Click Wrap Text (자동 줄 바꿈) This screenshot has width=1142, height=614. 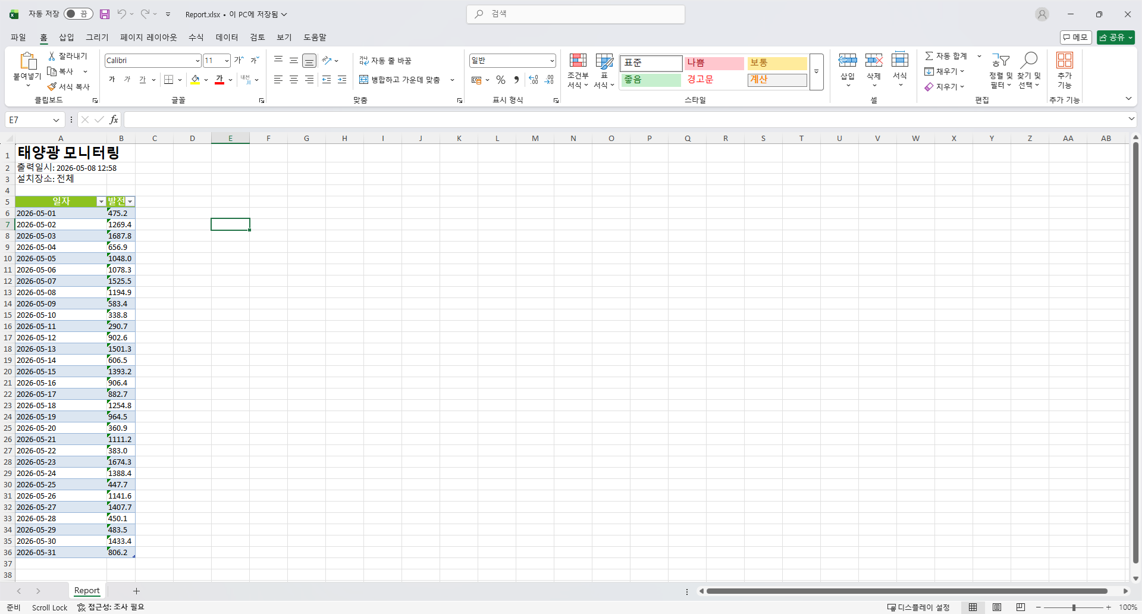click(385, 61)
